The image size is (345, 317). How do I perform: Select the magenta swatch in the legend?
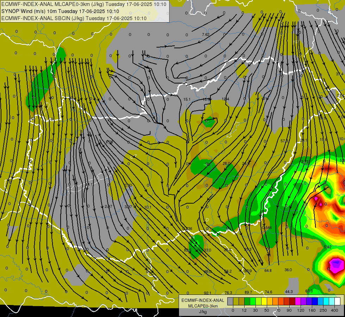tap(298, 301)
